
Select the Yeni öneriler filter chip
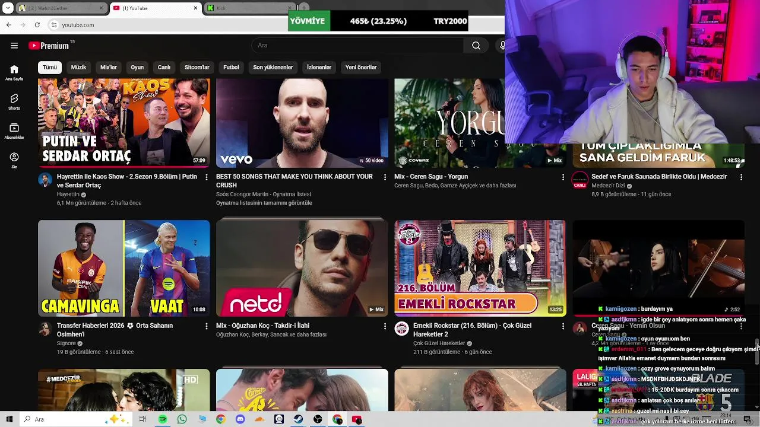361,67
